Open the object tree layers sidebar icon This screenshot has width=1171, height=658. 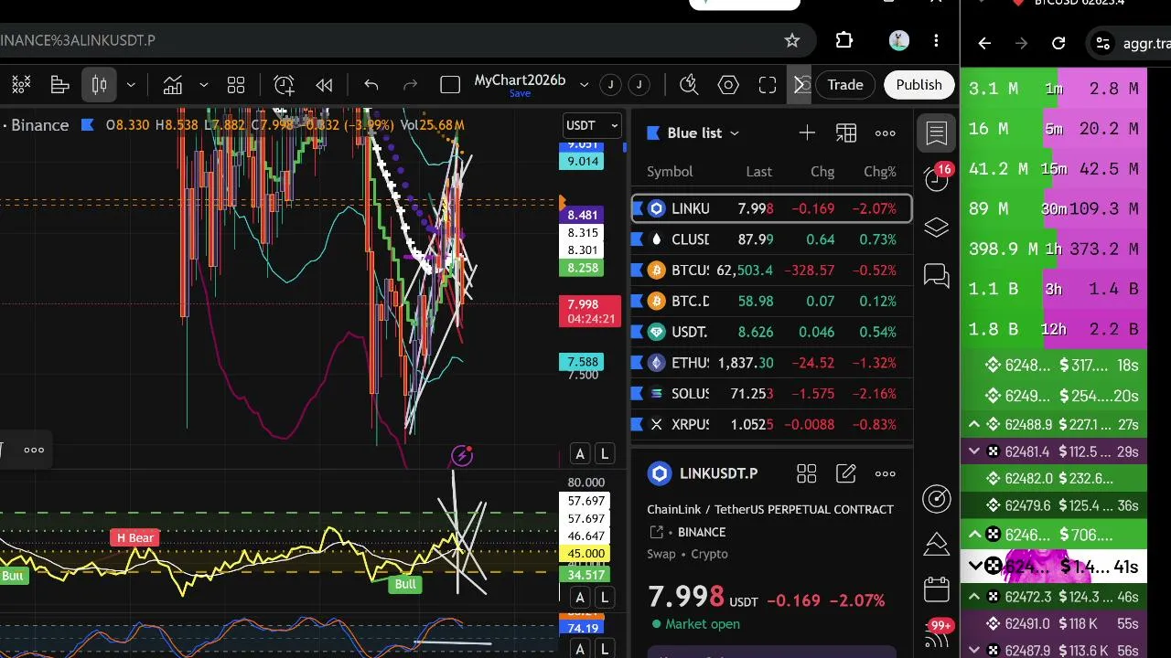(x=937, y=228)
